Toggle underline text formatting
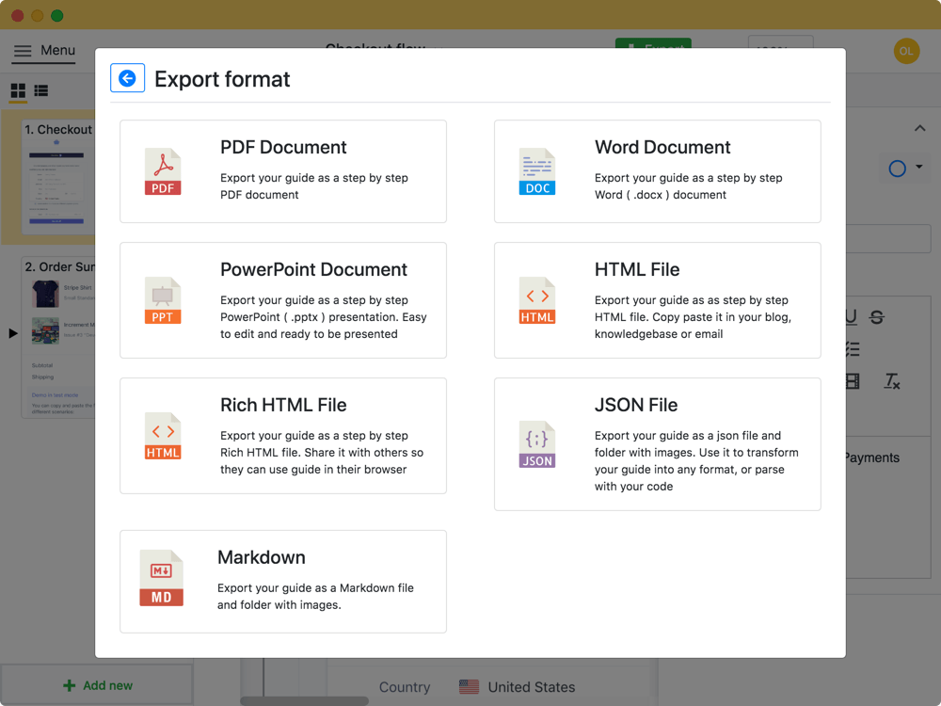941x706 pixels. click(851, 317)
